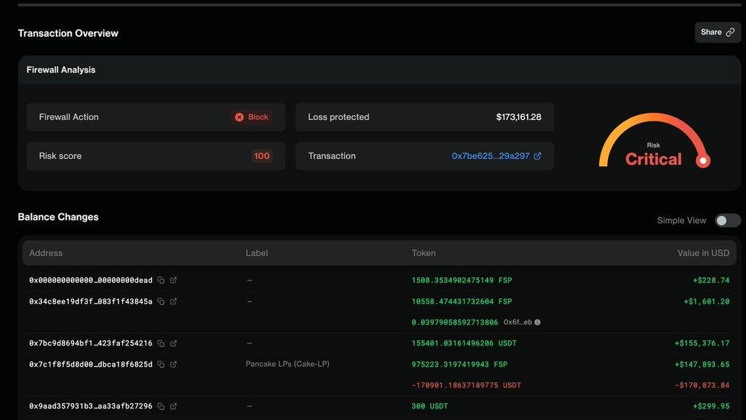Click the Token column header
Screen dimensions: 746x420
[x=424, y=253]
